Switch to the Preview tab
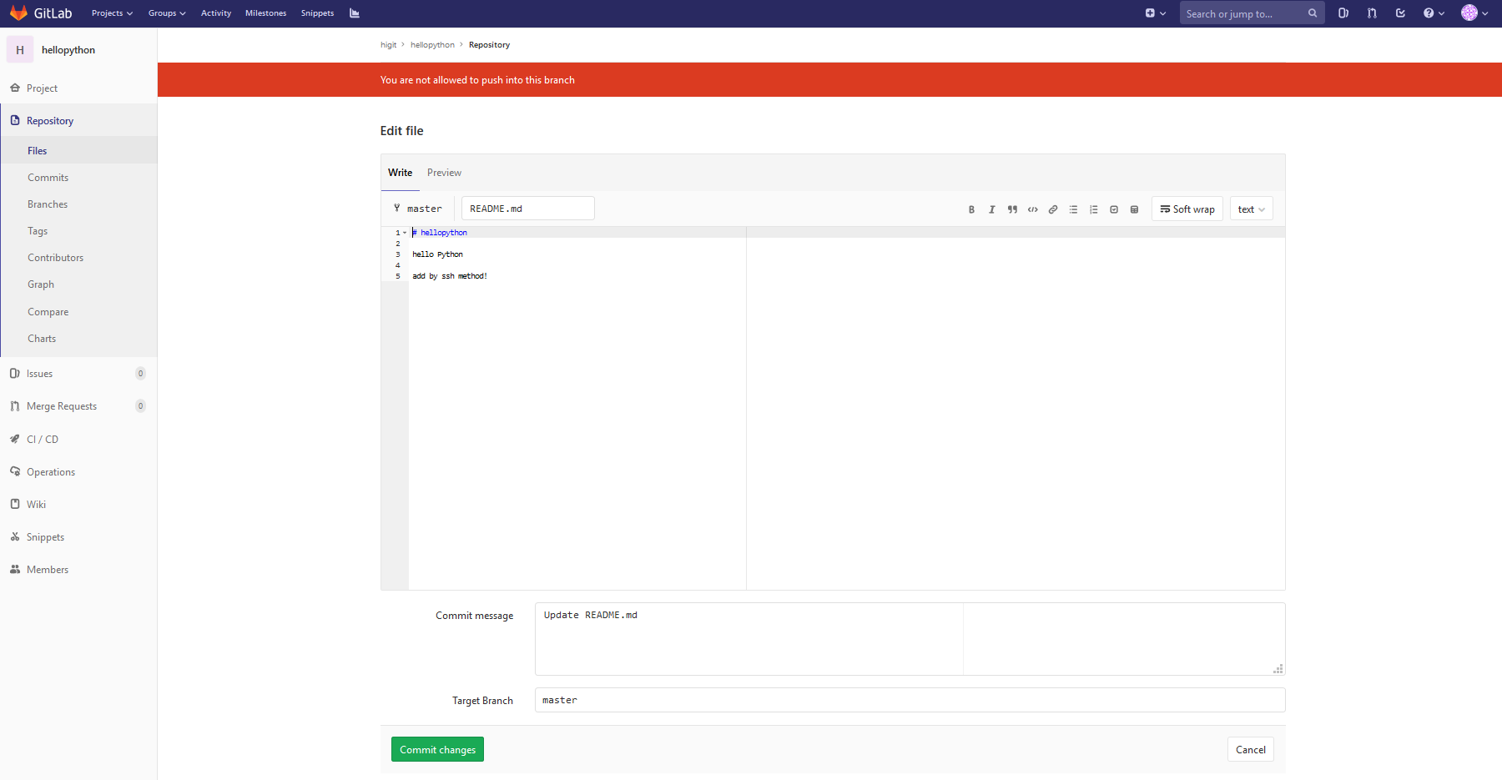 [x=444, y=173]
